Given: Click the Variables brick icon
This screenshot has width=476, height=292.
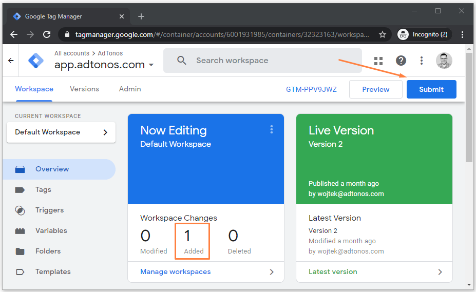Looking at the screenshot, I should tap(20, 231).
